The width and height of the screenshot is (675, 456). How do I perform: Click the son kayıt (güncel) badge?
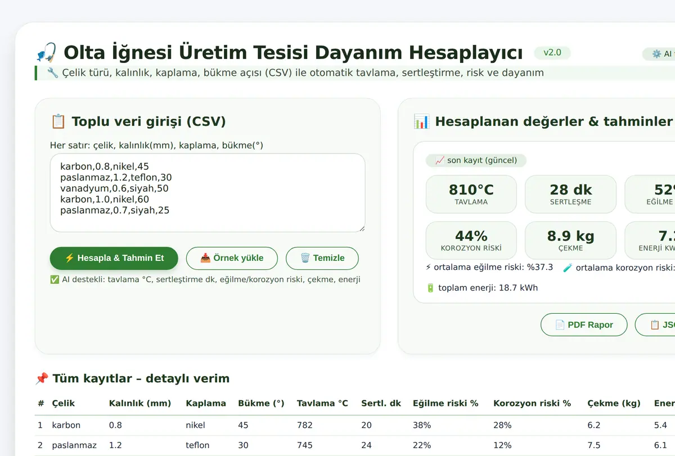[476, 160]
